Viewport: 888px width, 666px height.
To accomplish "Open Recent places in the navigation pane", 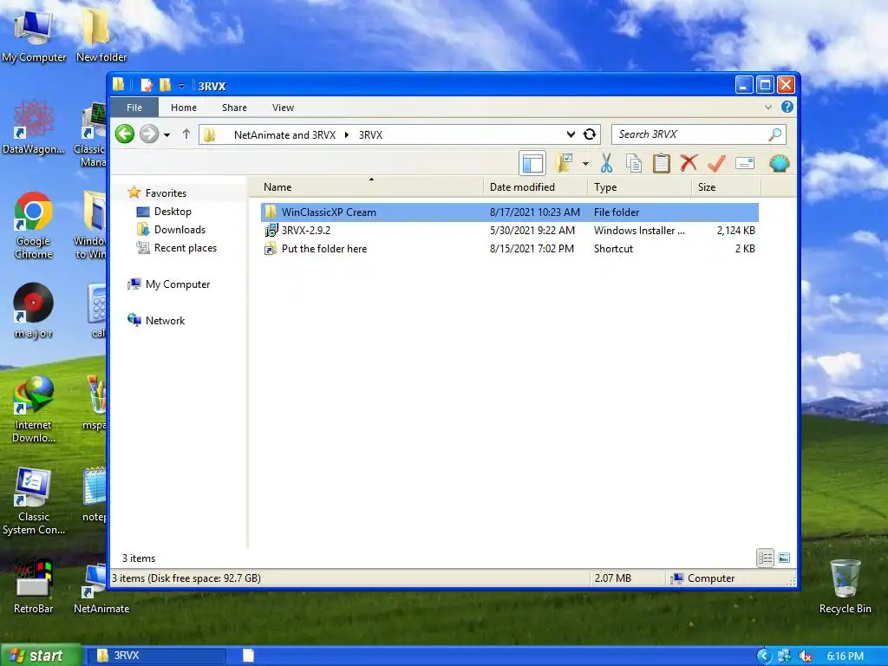I will pyautogui.click(x=177, y=248).
